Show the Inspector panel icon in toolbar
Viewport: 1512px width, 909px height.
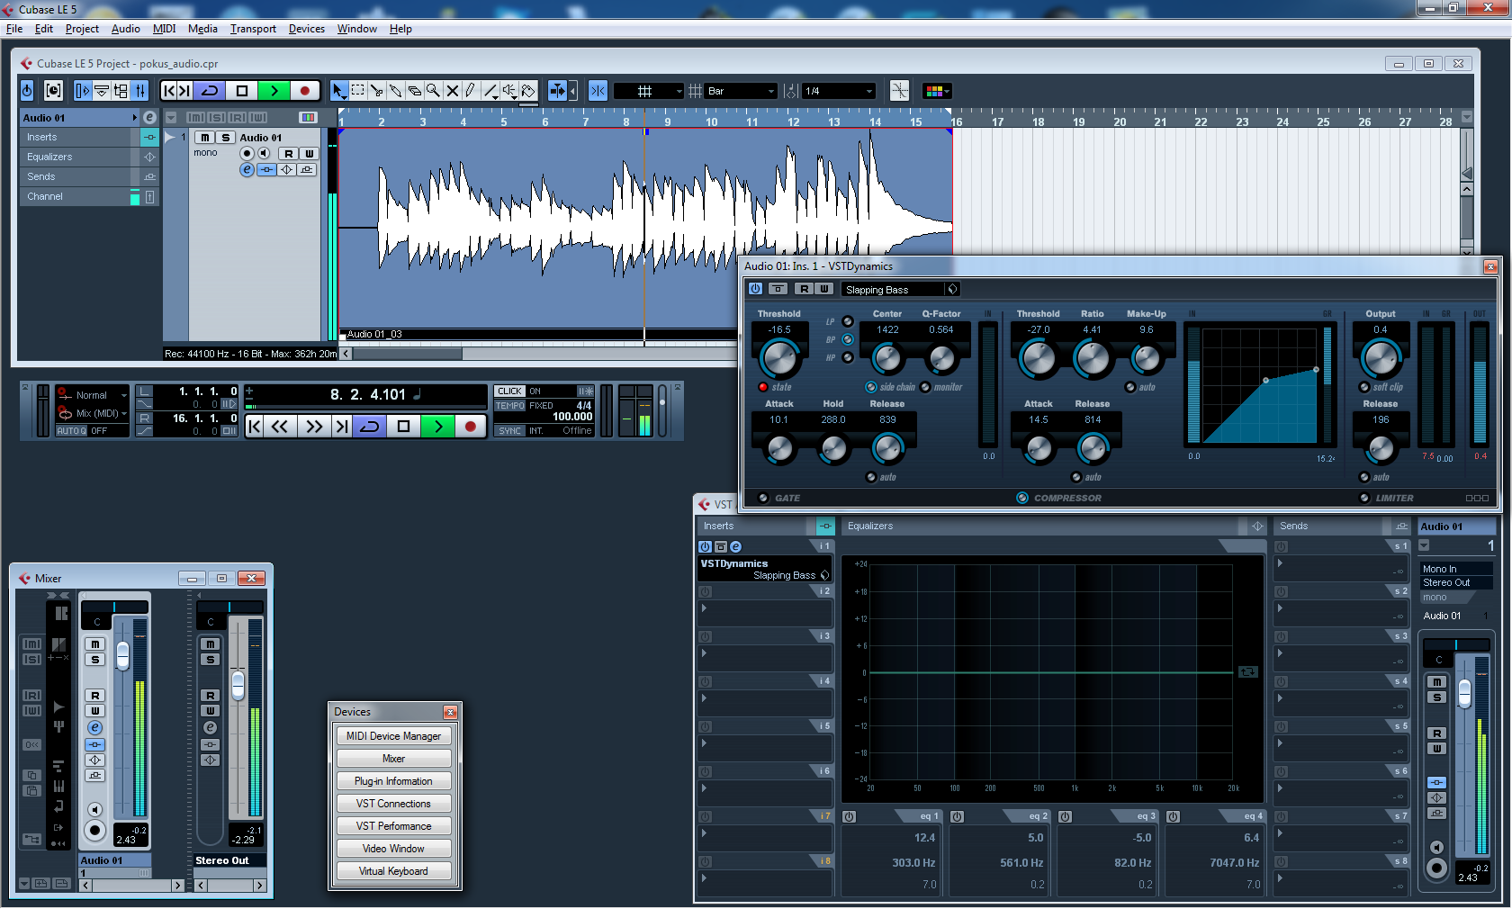point(82,91)
